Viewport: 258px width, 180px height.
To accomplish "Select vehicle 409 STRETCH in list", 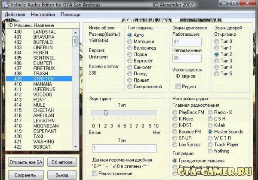I will coord(39,79).
